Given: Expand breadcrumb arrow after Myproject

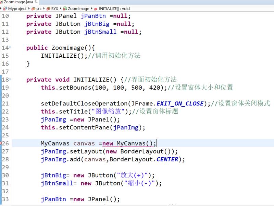Looking at the screenshot, I should 29,8.
